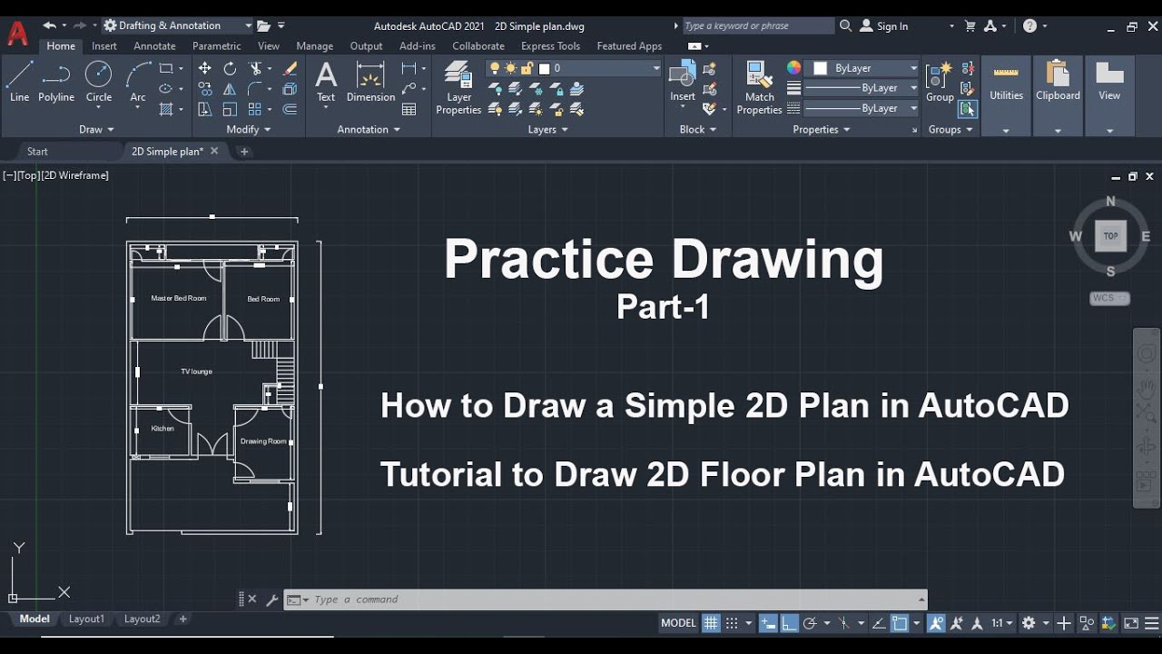Click the white layer color swatch
The height and width of the screenshot is (654, 1162).
coord(545,68)
